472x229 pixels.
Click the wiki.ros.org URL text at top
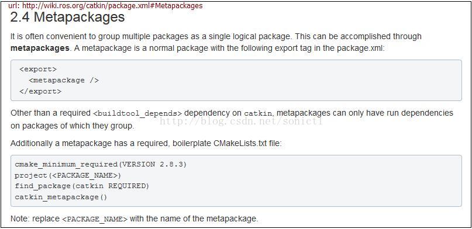tap(105, 6)
